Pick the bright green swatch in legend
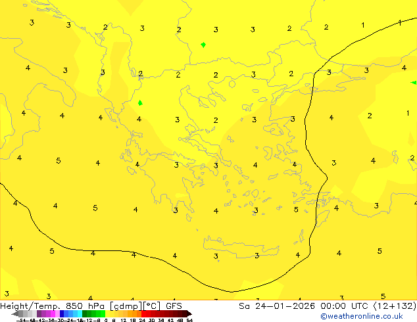This screenshot has height=322, width=417. [x=103, y=313]
